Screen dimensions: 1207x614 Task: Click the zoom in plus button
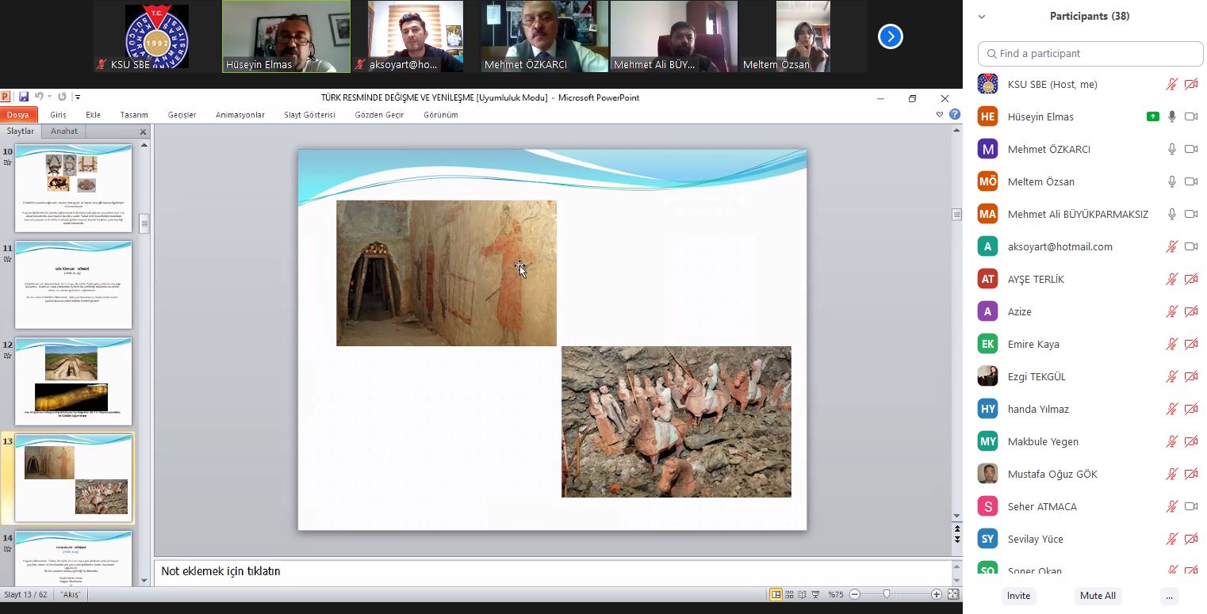pyautogui.click(x=937, y=594)
